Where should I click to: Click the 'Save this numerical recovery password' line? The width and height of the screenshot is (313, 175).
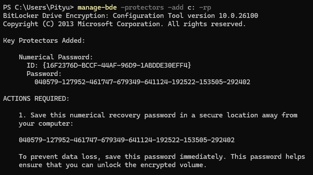pyautogui.click(x=158, y=115)
